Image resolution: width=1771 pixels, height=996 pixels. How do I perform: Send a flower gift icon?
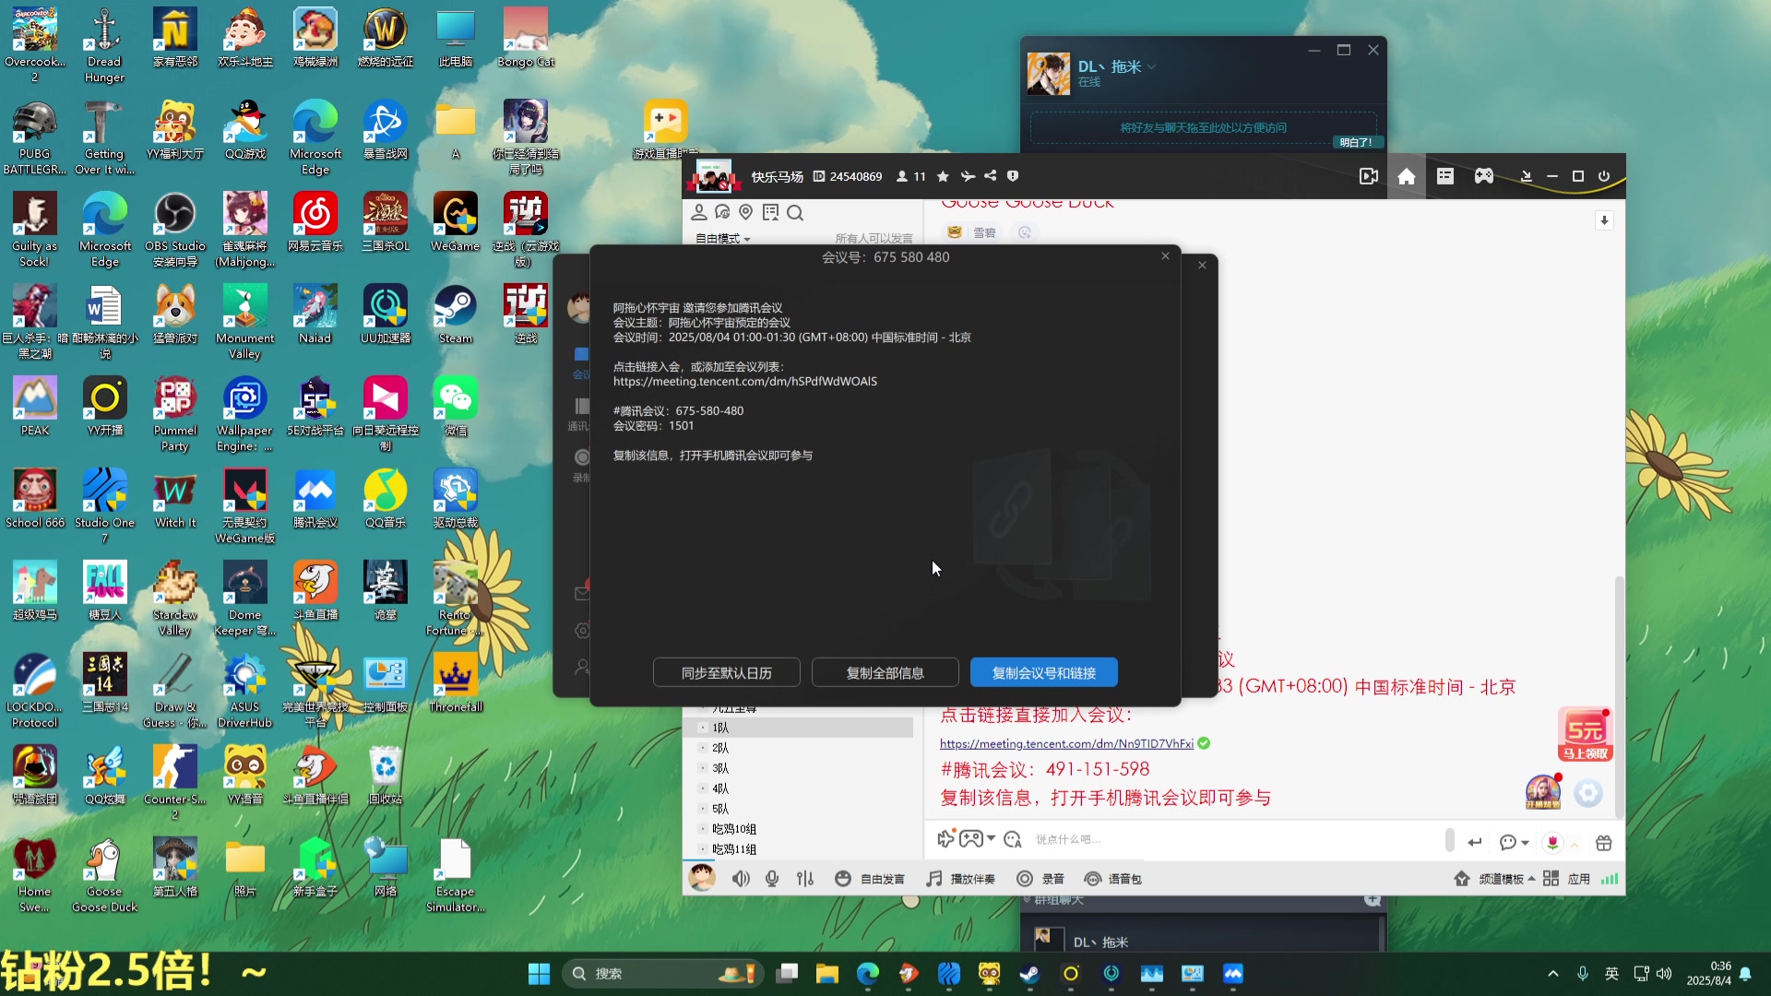coord(1553,843)
